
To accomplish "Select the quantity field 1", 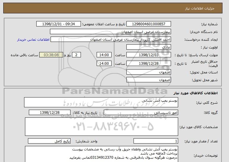I will [x=156, y=141].
